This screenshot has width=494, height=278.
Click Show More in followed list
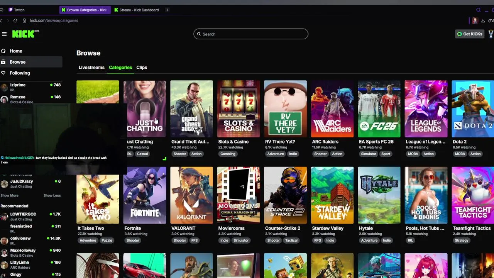pos(9,195)
